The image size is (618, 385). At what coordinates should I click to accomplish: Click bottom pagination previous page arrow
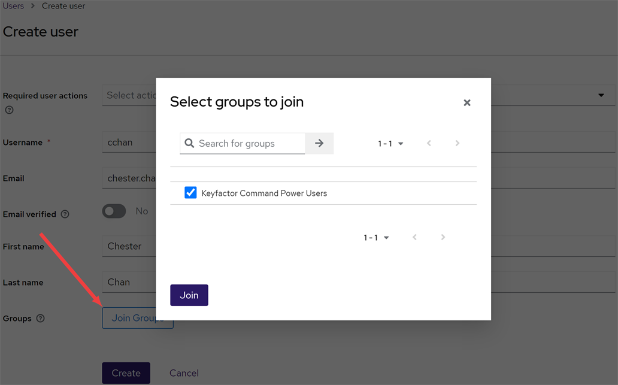coord(414,238)
